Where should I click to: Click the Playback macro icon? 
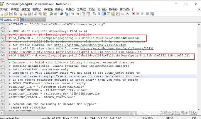click(143, 14)
